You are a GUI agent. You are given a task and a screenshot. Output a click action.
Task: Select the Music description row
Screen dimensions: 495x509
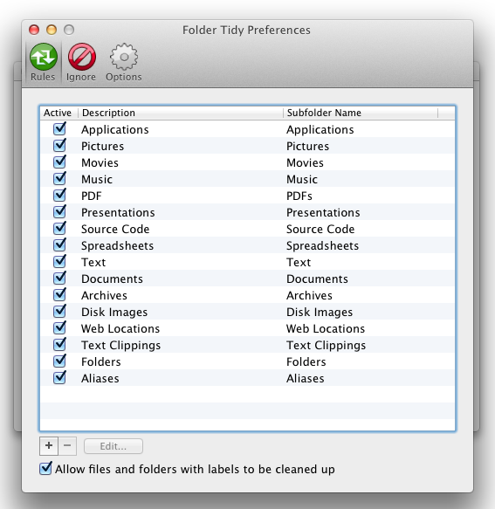97,179
